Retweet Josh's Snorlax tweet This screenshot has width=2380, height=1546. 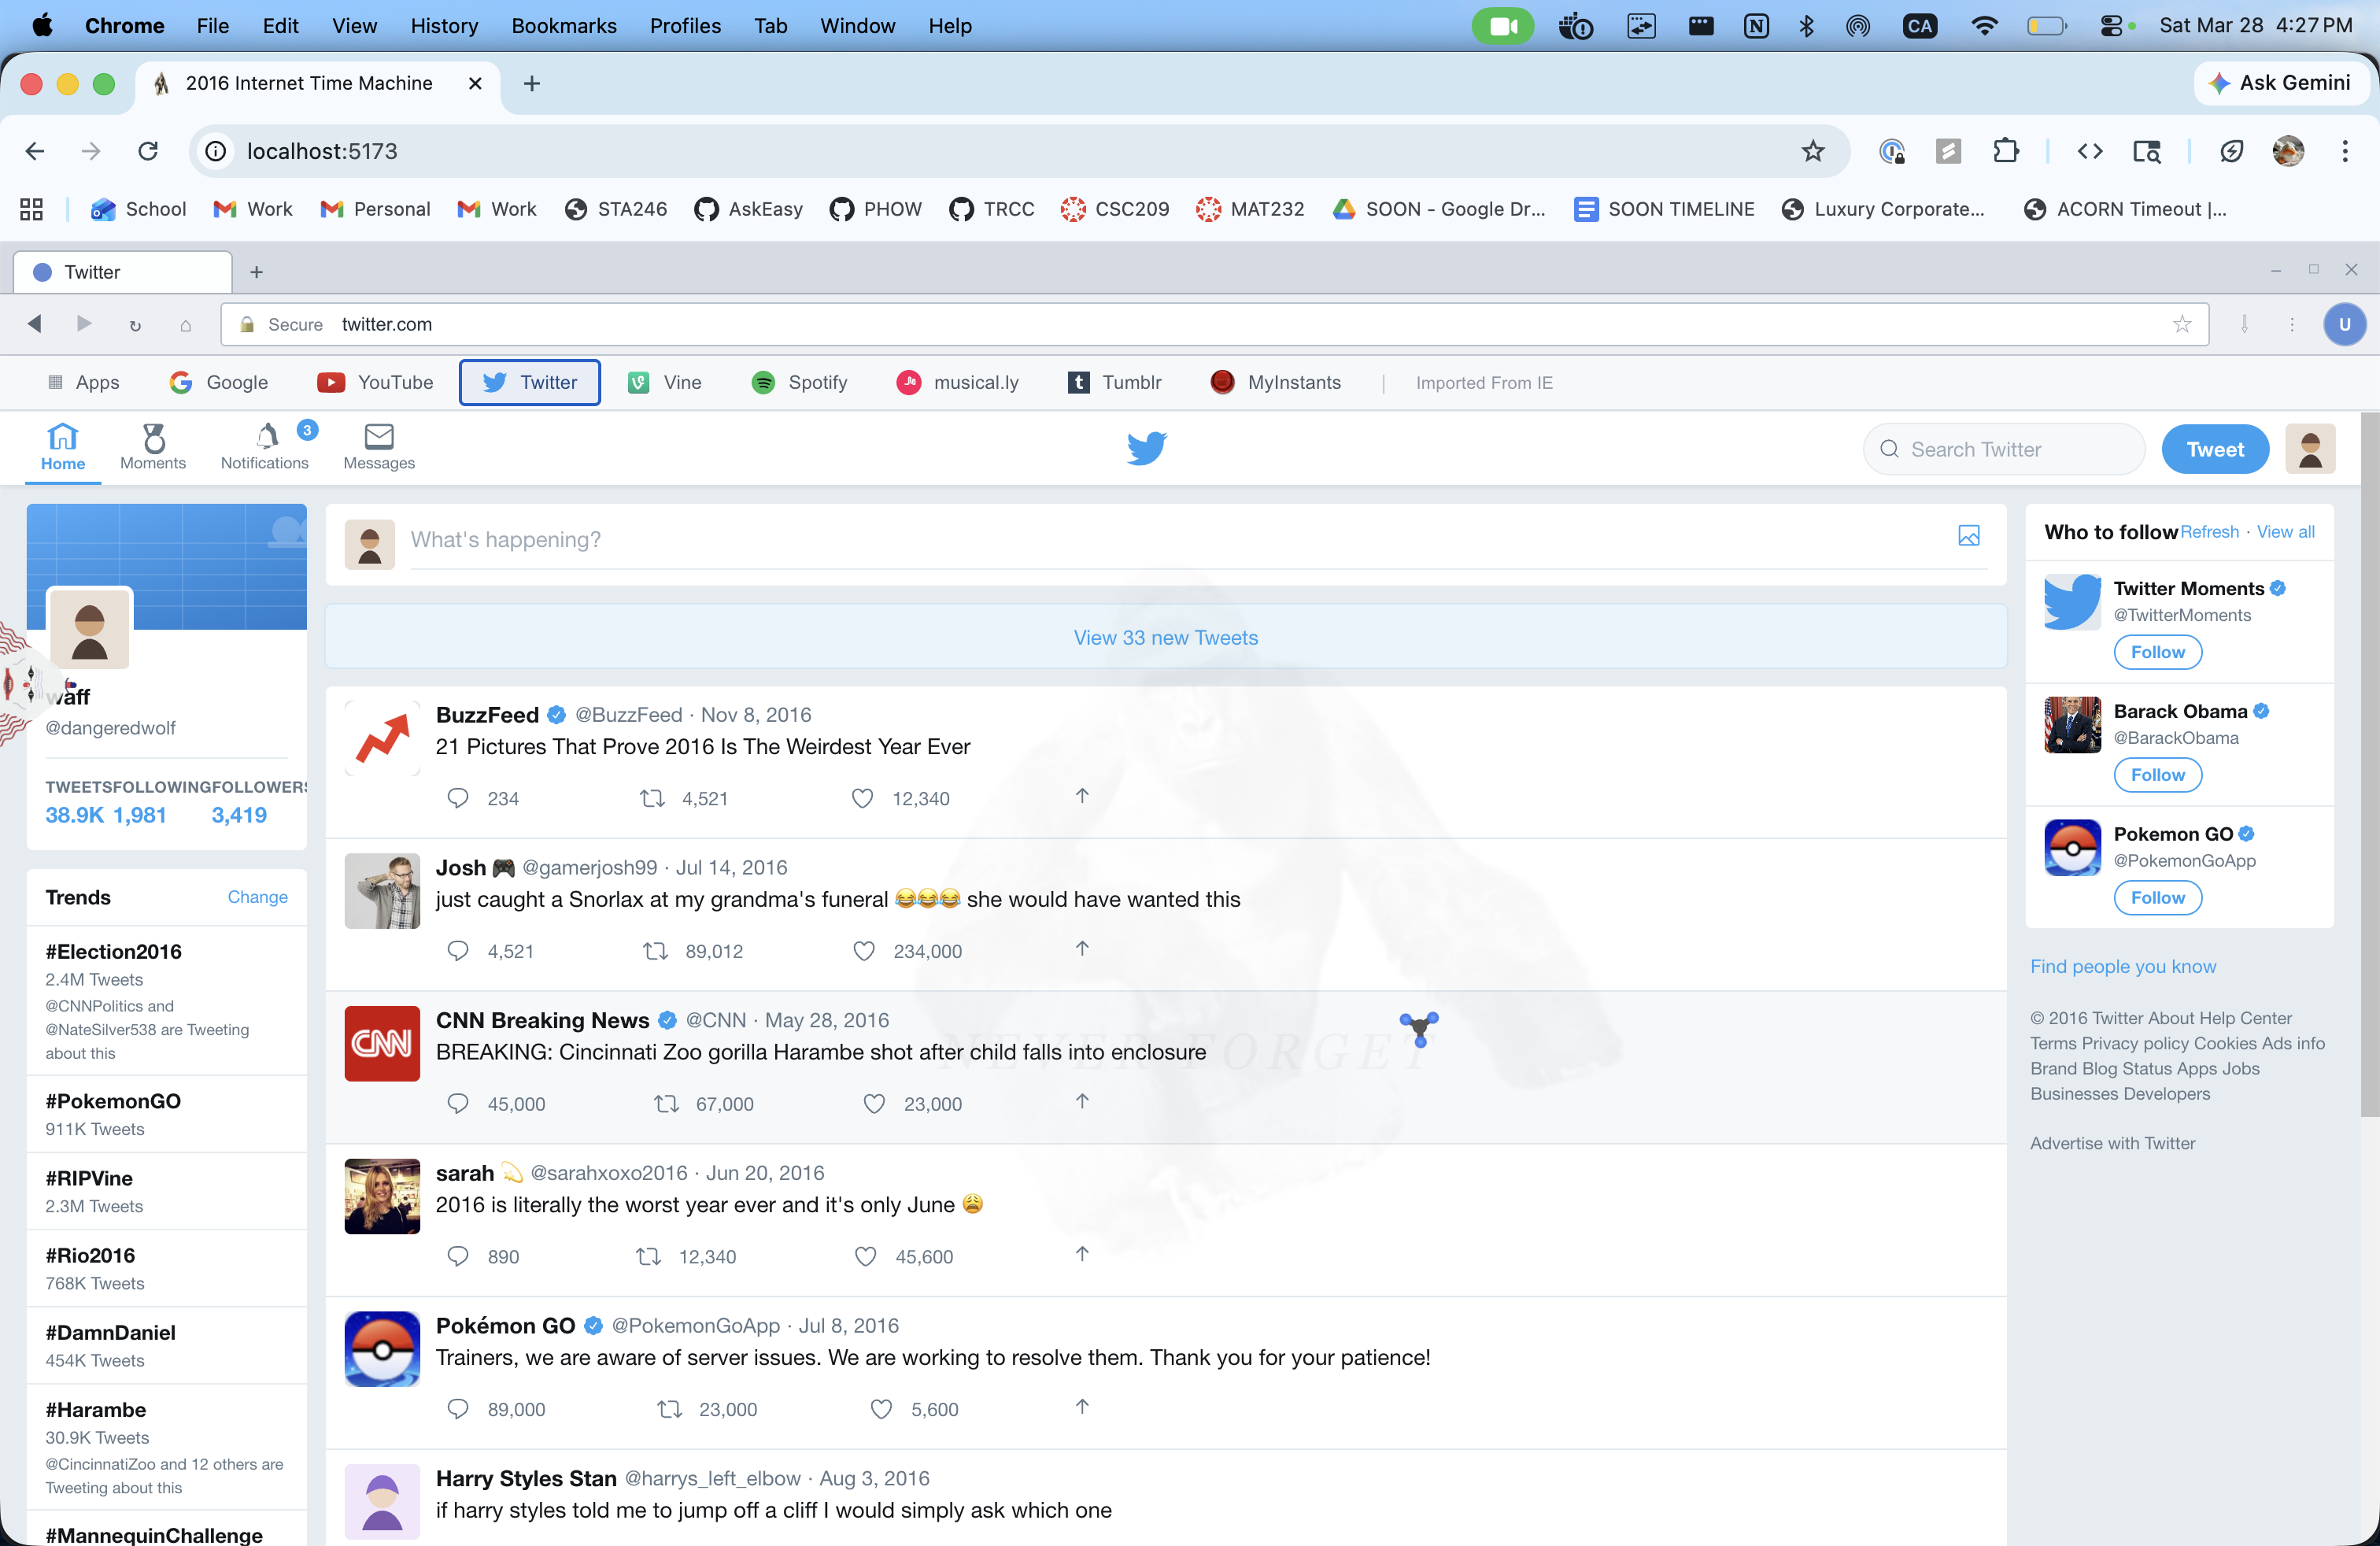tap(655, 951)
